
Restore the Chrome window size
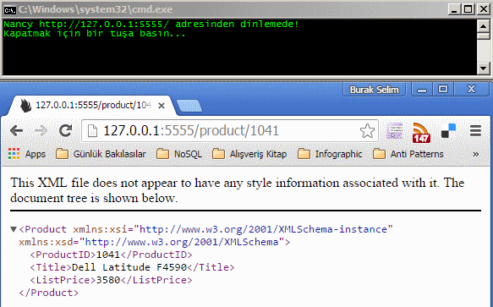pos(443,90)
